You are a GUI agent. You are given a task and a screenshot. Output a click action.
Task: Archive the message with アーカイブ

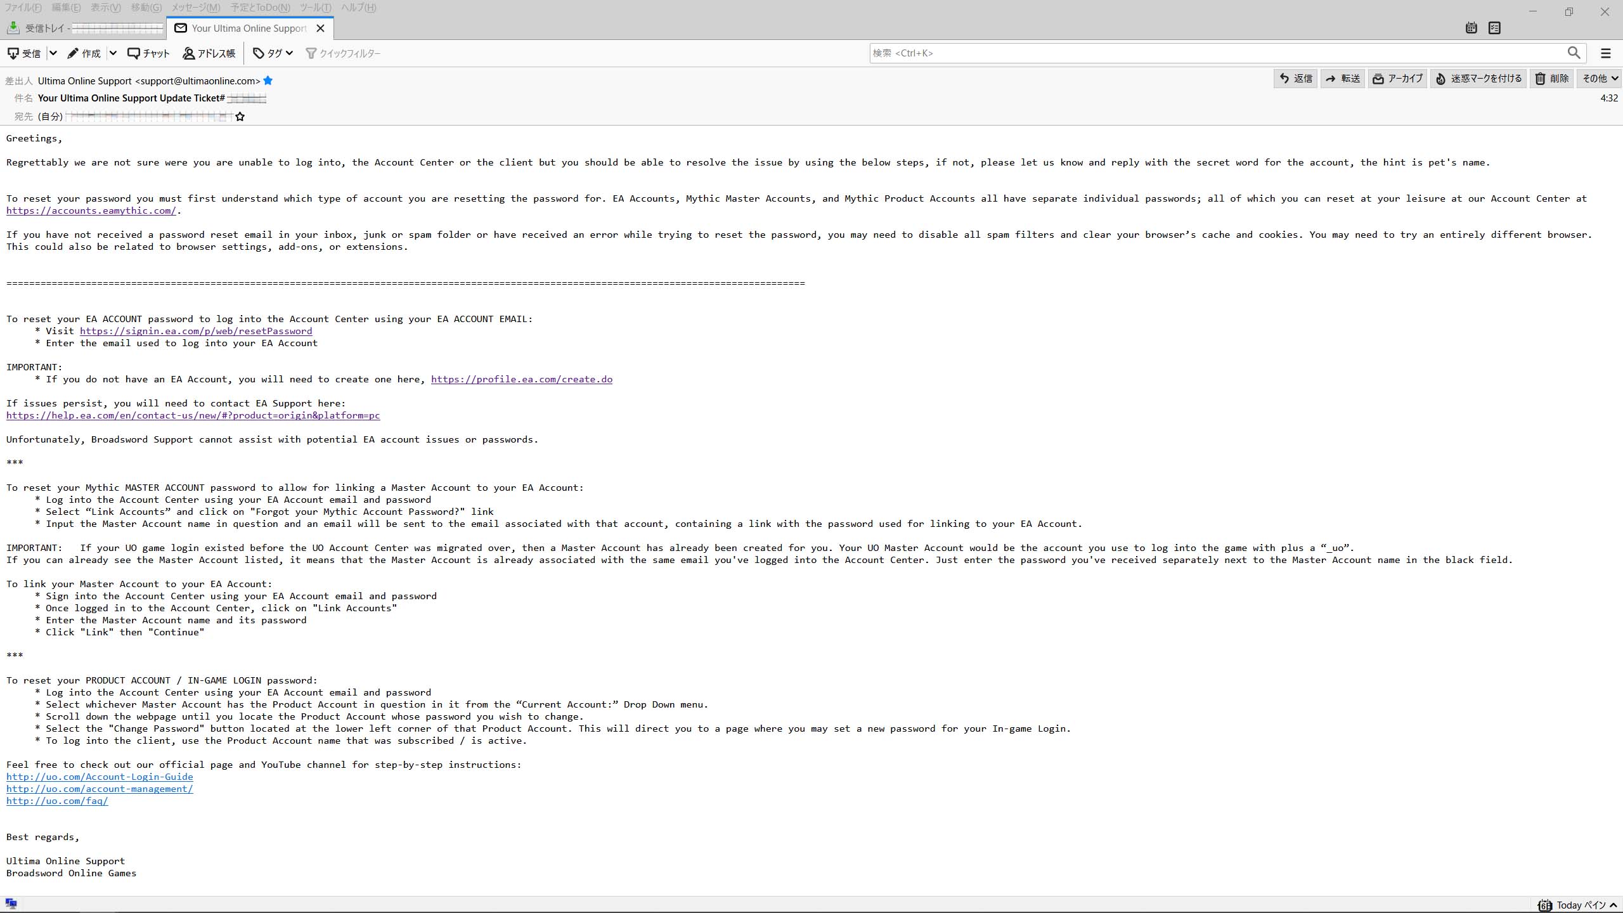[x=1397, y=79]
